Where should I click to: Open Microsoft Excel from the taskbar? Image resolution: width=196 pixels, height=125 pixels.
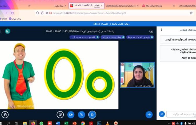(66, 123)
